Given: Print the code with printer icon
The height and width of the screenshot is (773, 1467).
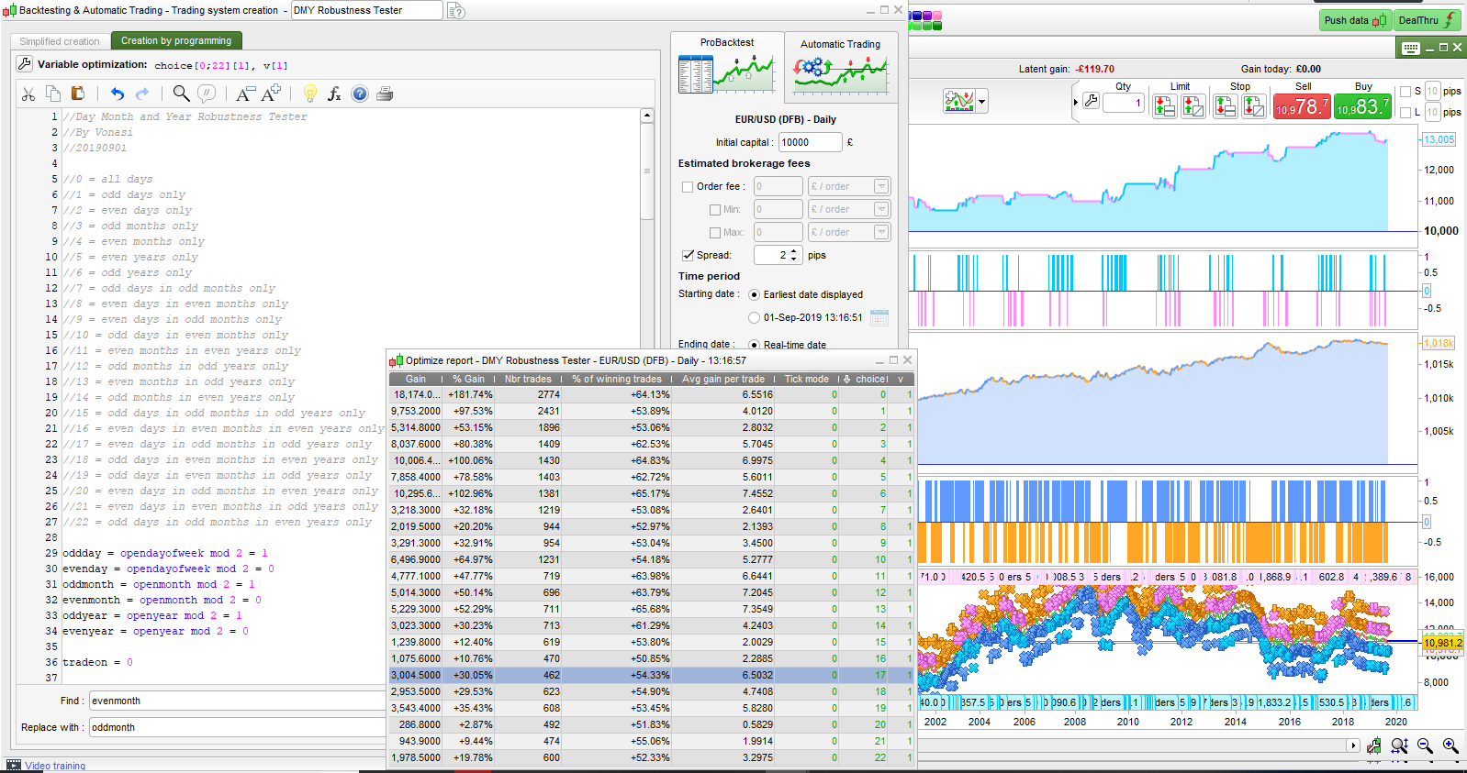Looking at the screenshot, I should point(385,94).
